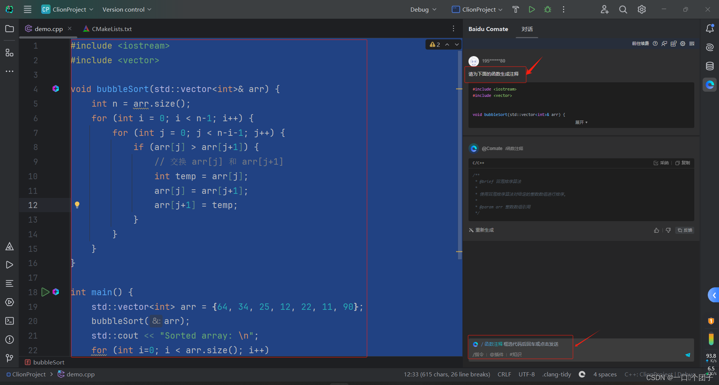Click the @插件 plugin shortcut

click(497, 354)
